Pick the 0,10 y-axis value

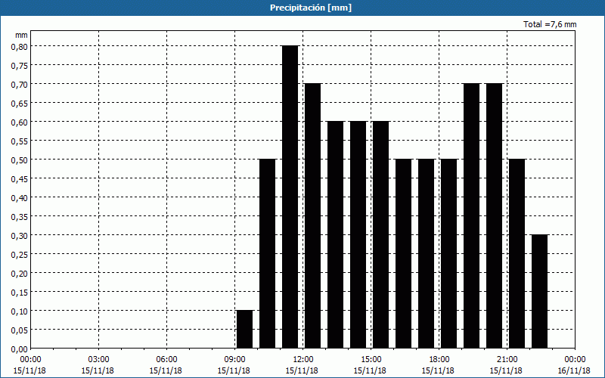[x=20, y=311]
